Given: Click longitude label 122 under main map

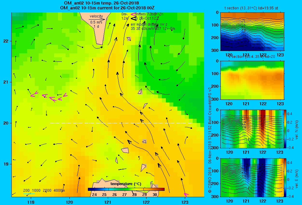Looking at the screenshot, I should (146, 202).
